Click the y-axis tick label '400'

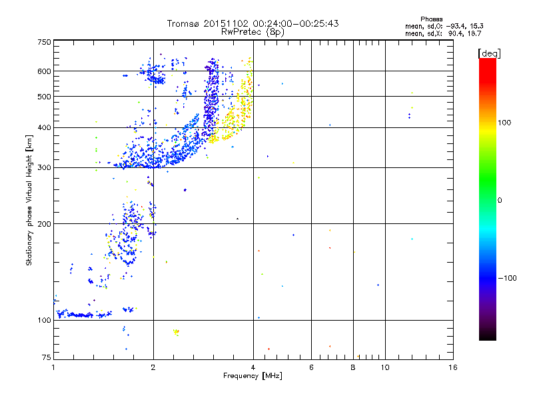click(44, 127)
